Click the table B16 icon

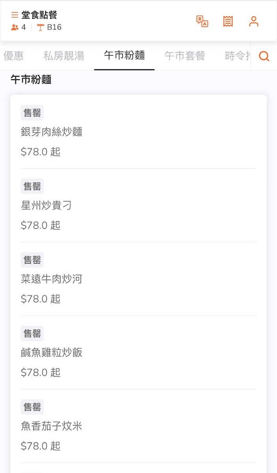(x=41, y=28)
